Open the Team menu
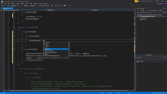This screenshot has width=167, height=94. click(x=27, y=3)
